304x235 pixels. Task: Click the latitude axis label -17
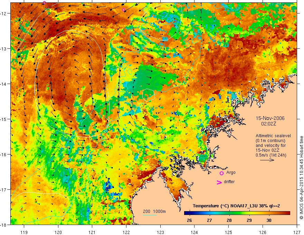(x=4, y=189)
